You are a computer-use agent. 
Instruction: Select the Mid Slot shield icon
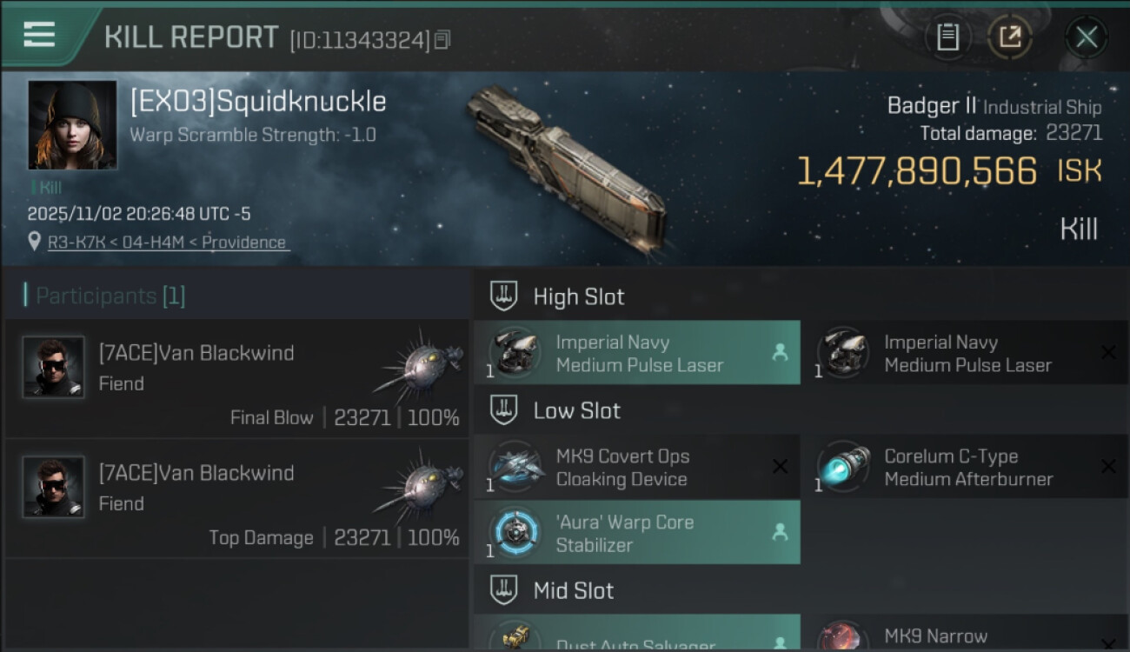pos(503,590)
